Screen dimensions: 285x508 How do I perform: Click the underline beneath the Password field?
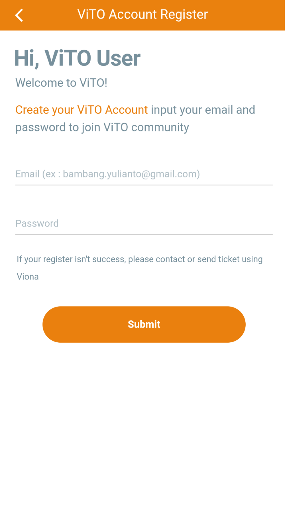tap(144, 235)
